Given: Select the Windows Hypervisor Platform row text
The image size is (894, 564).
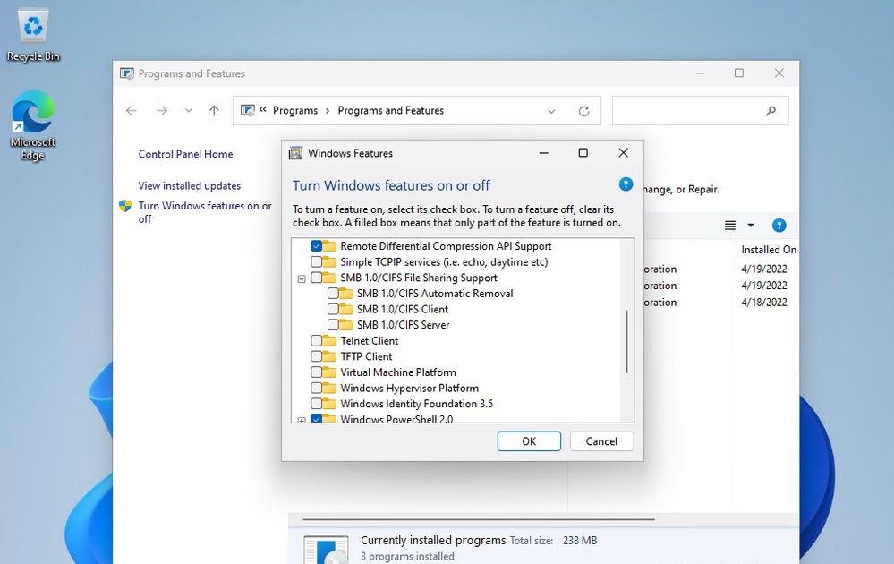Looking at the screenshot, I should (409, 388).
